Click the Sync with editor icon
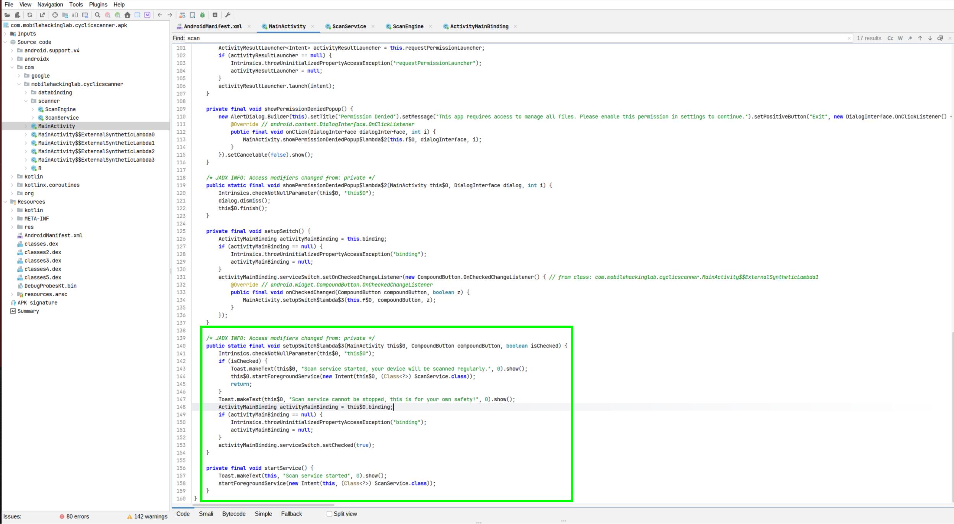The image size is (954, 524). coord(55,15)
